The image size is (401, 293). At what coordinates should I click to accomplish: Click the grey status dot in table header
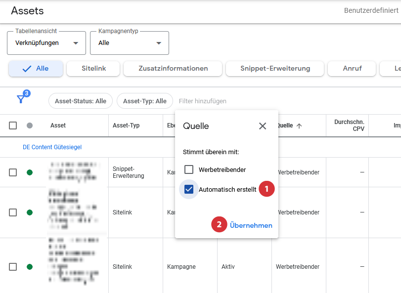pyautogui.click(x=30, y=126)
